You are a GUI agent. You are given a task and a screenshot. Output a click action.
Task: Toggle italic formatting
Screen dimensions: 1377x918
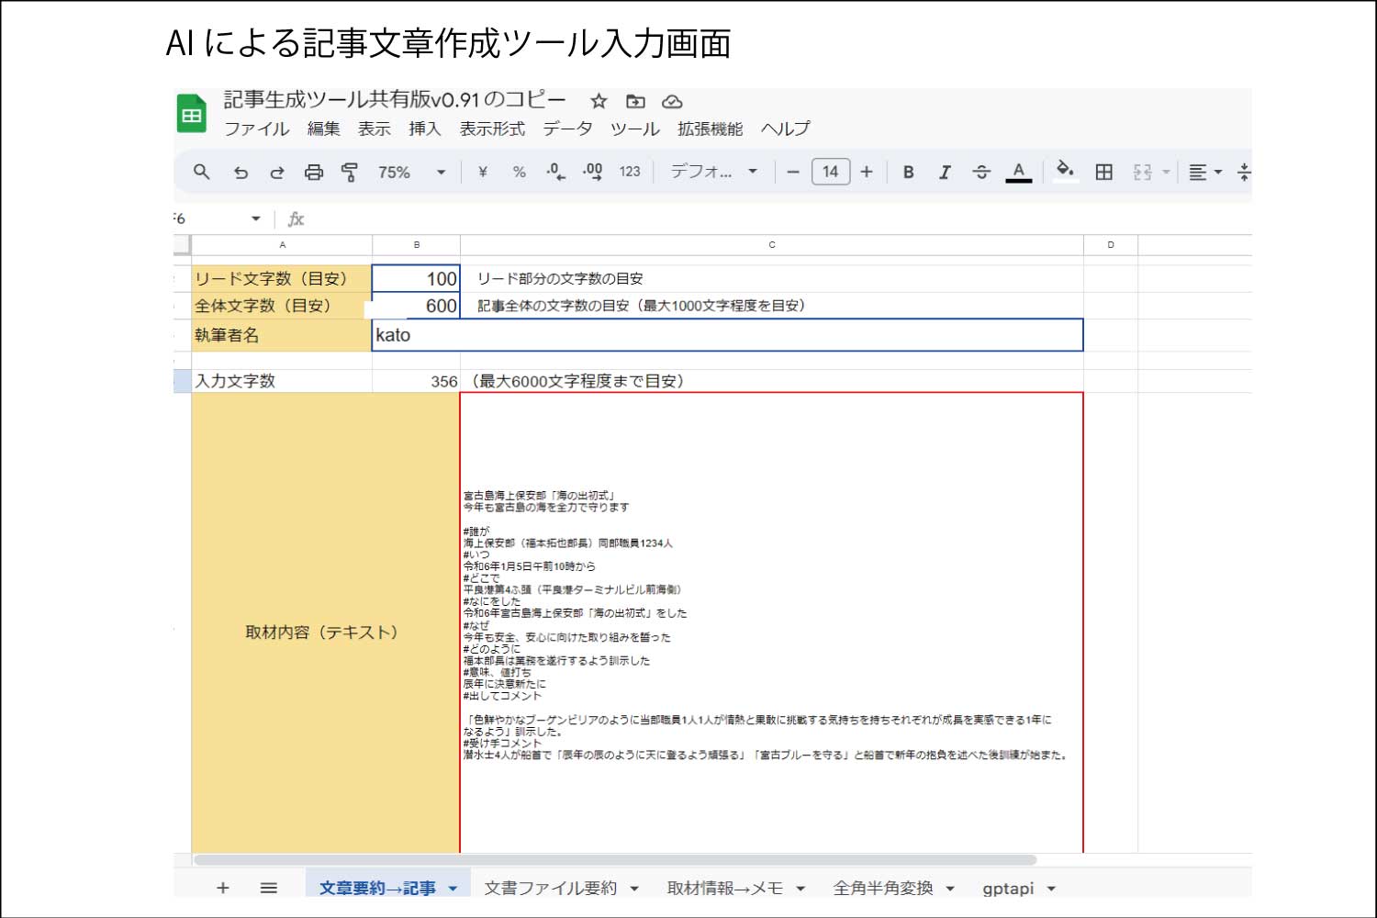click(x=944, y=172)
